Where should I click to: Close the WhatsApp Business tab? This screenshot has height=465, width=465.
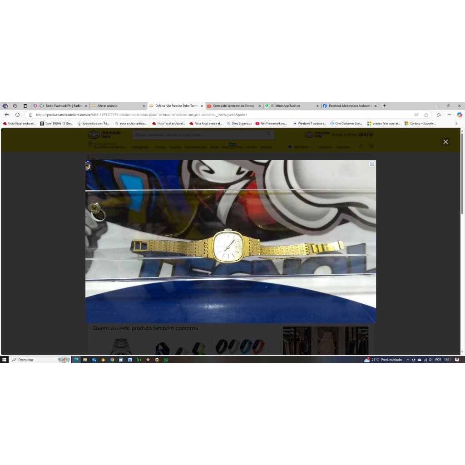click(x=317, y=106)
